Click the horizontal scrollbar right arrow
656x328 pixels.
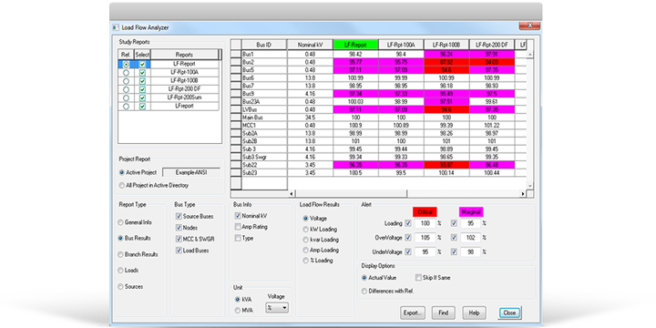click(523, 194)
